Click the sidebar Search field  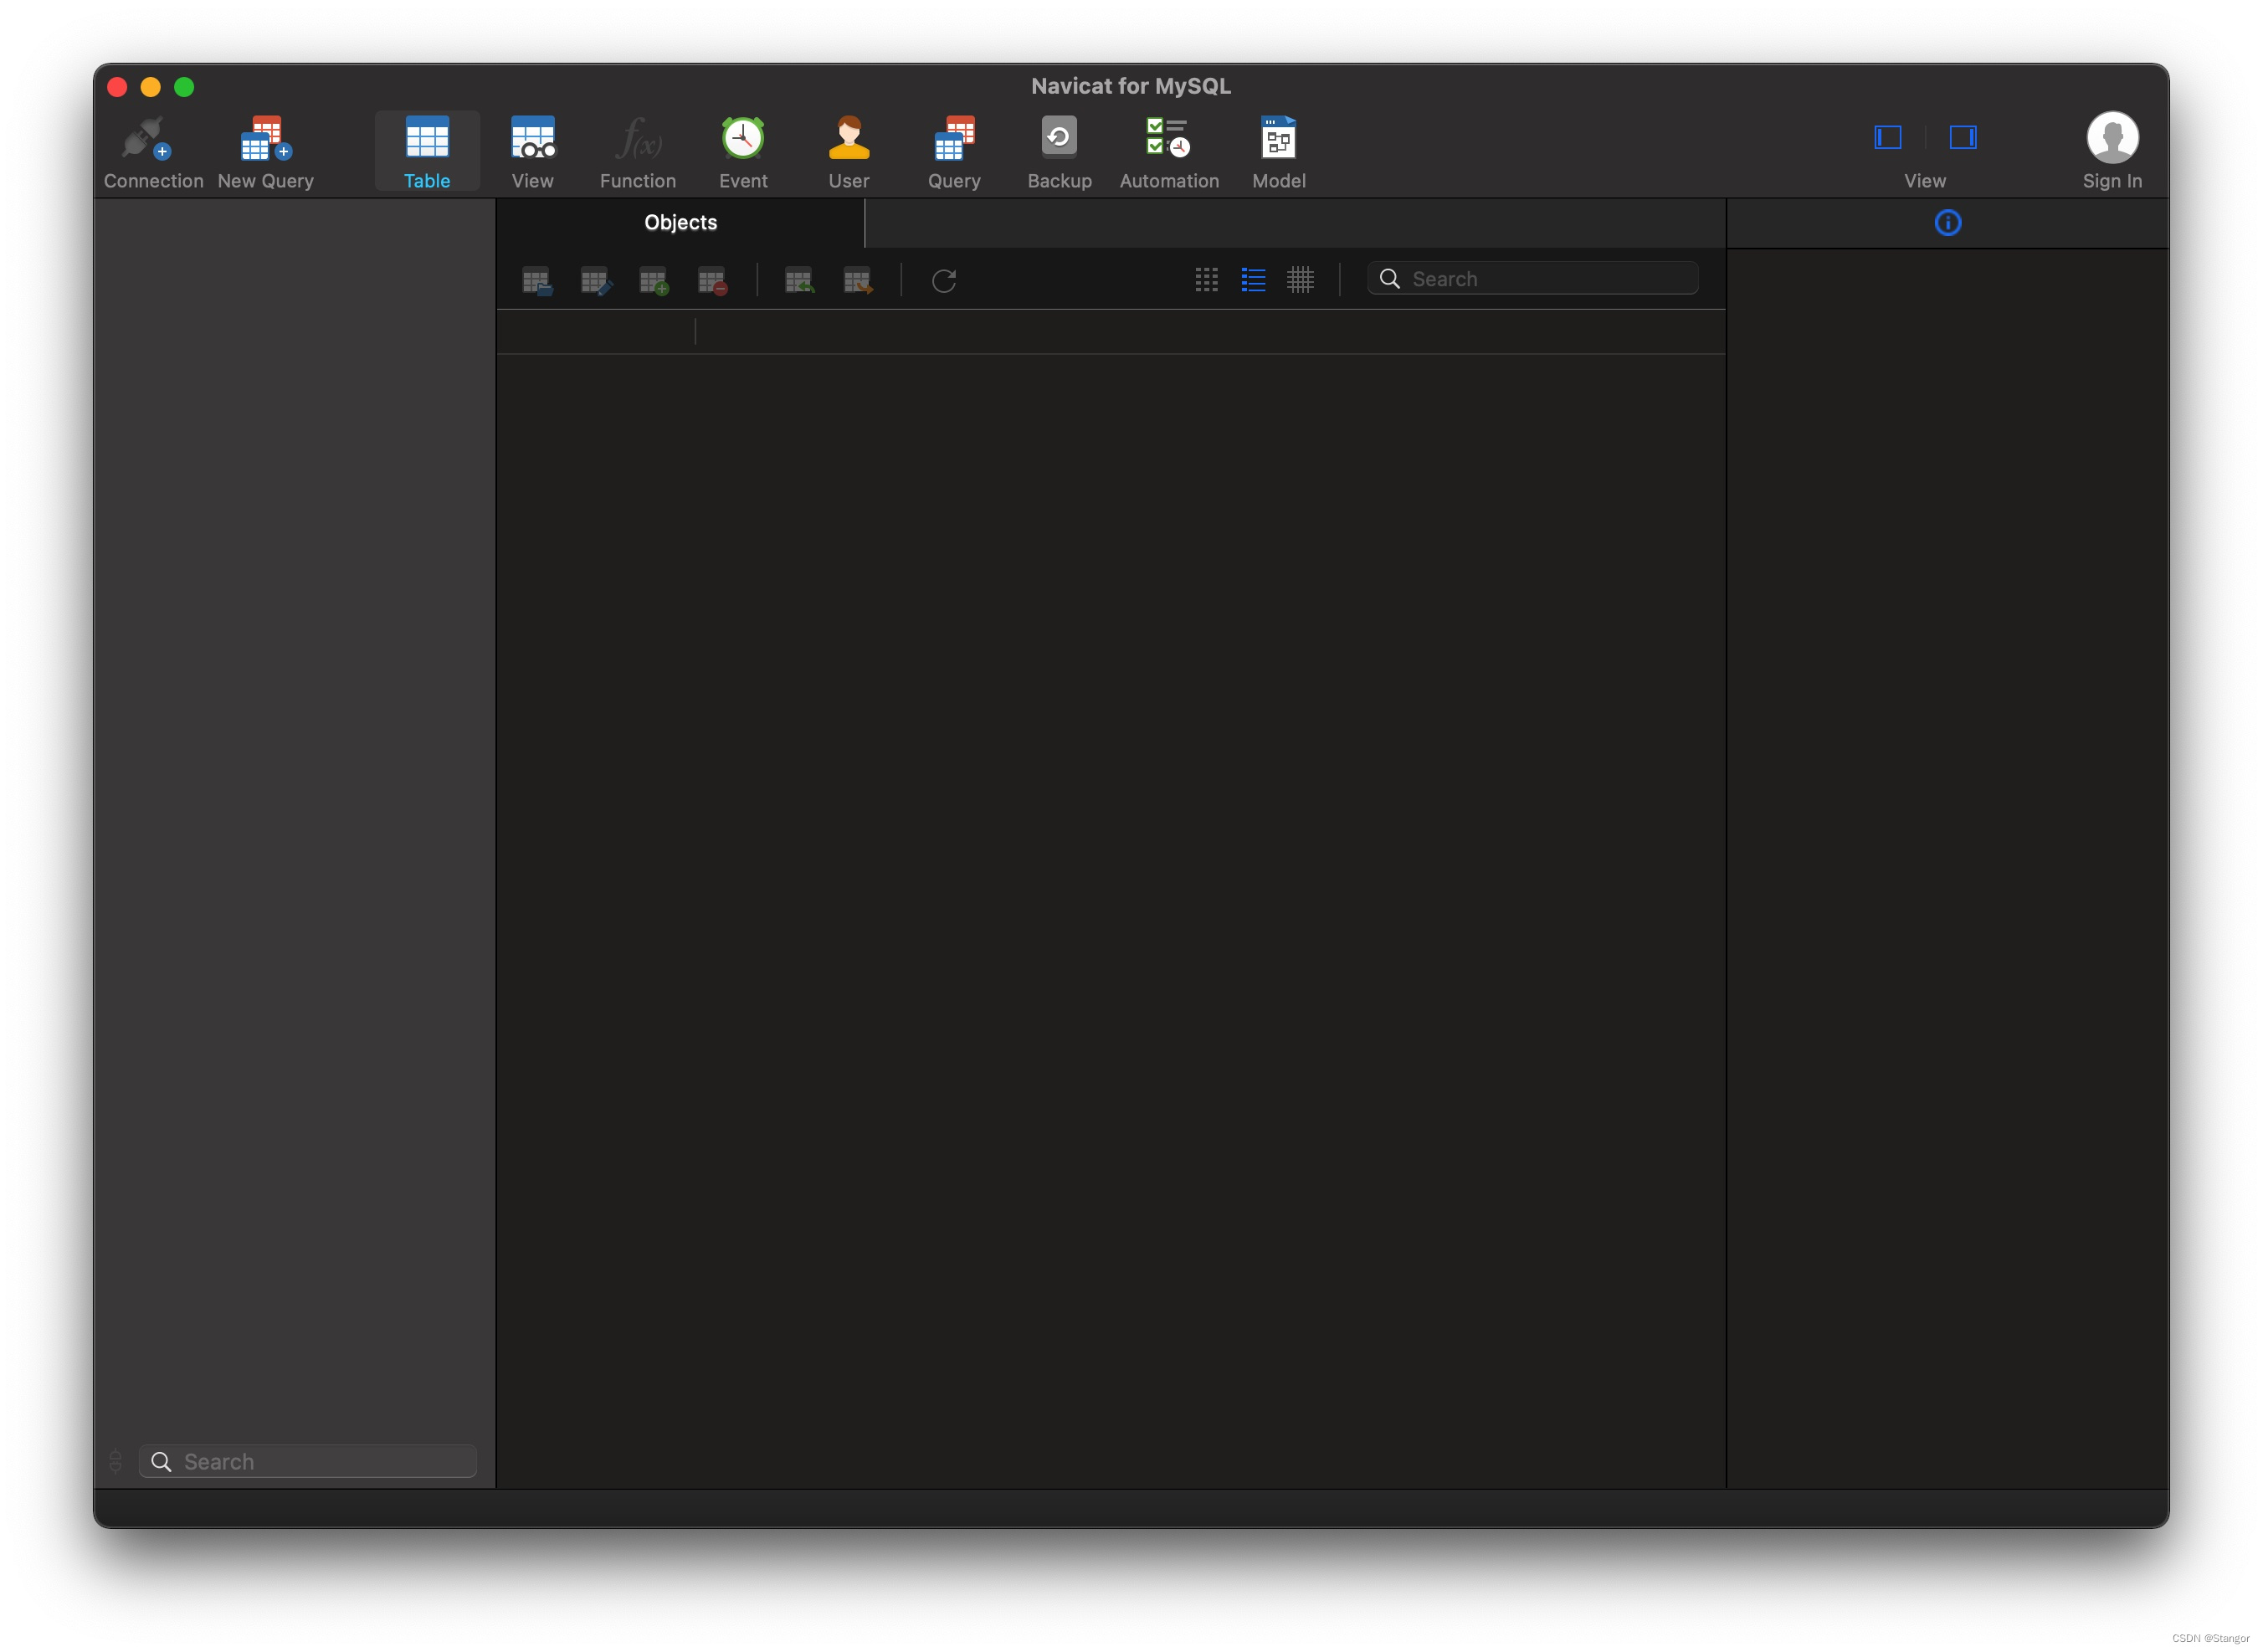320,1461
